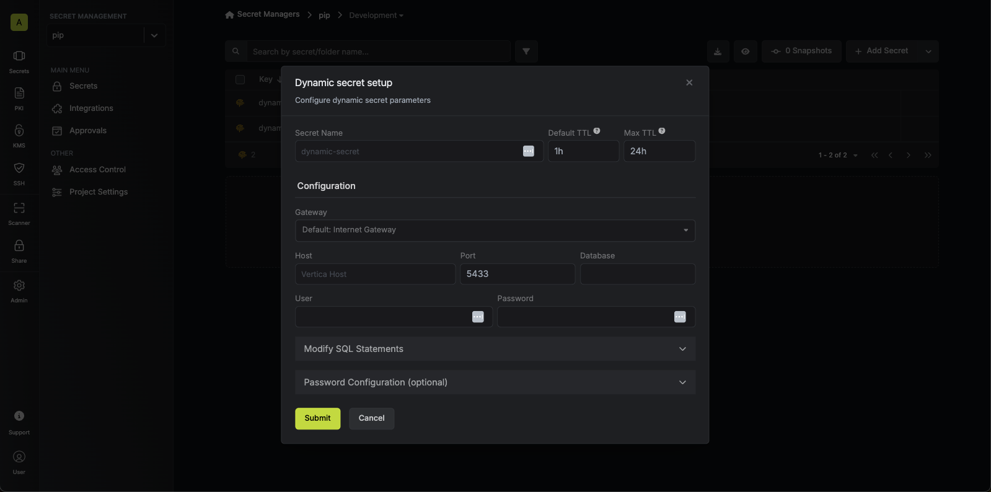The width and height of the screenshot is (991, 492).
Task: Click the Secret Name autofill icon
Action: pos(529,151)
